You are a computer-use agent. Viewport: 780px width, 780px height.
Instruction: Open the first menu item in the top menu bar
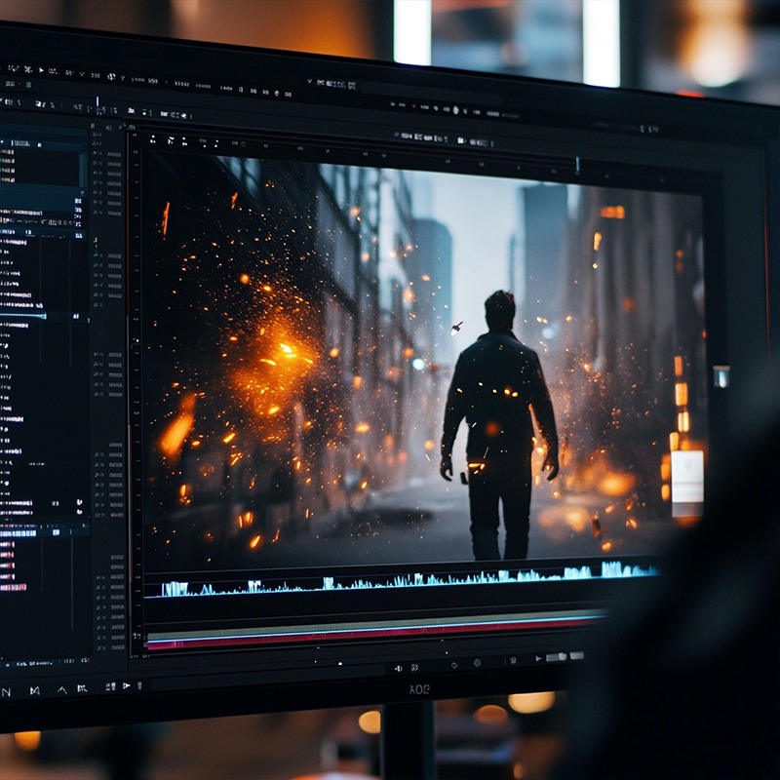click(x=10, y=68)
